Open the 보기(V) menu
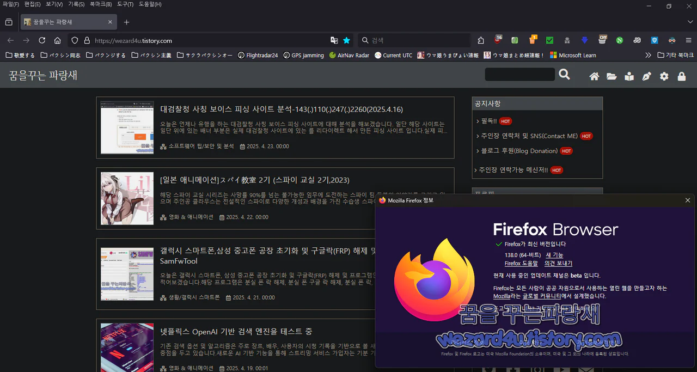697x372 pixels. pyautogui.click(x=54, y=4)
